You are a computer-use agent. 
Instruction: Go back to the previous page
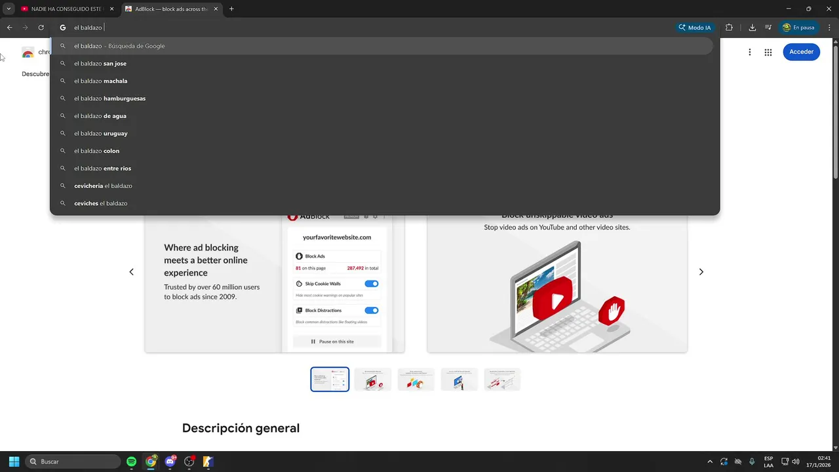(9, 28)
